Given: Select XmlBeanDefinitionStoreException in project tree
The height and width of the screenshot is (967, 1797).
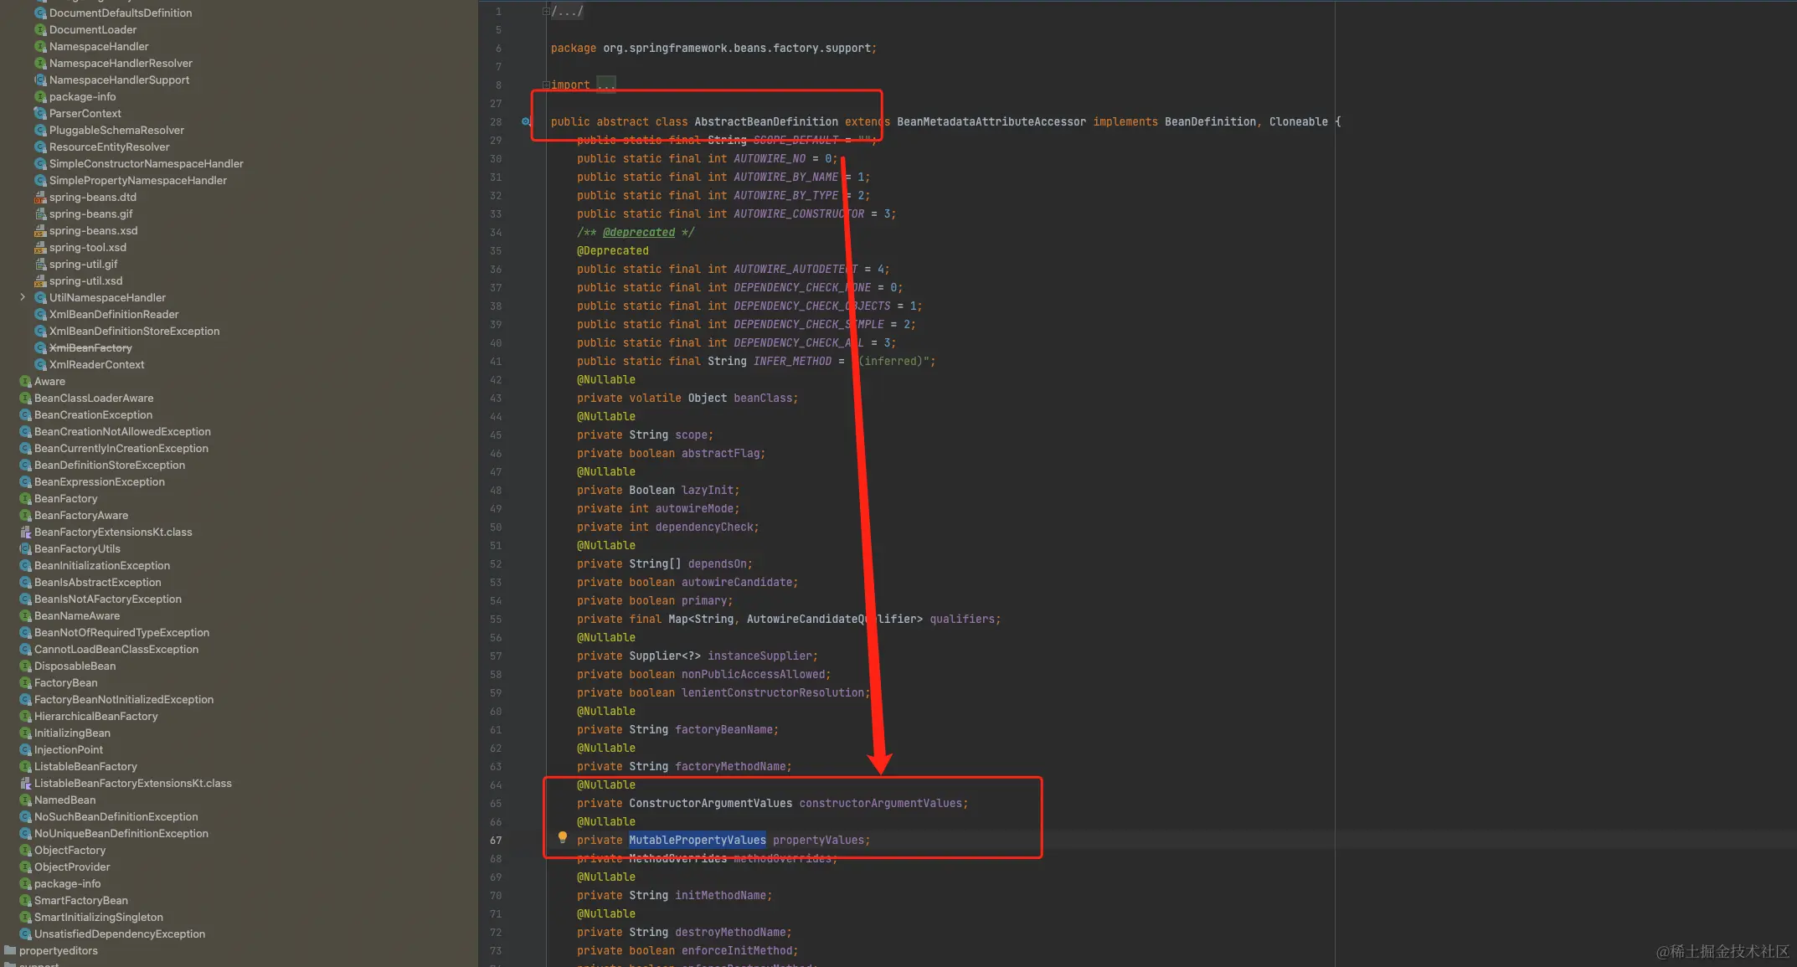Looking at the screenshot, I should tap(134, 332).
